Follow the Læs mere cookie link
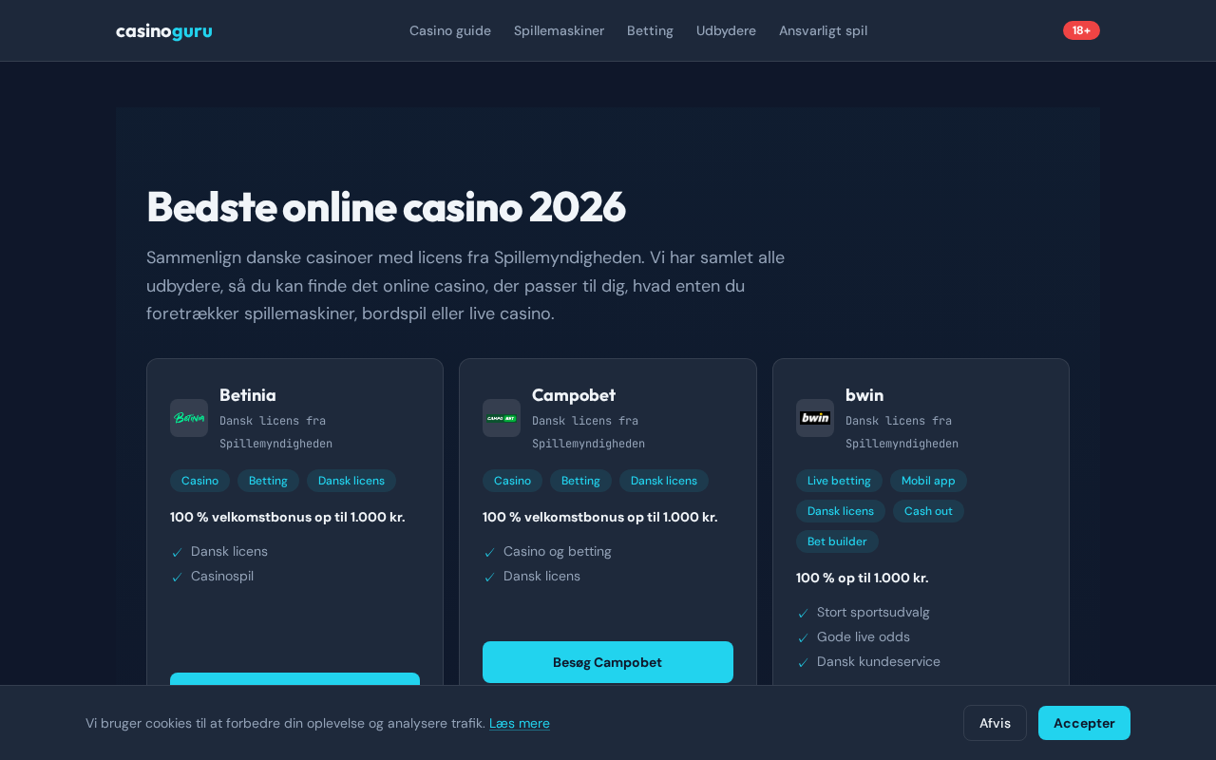 tap(520, 723)
